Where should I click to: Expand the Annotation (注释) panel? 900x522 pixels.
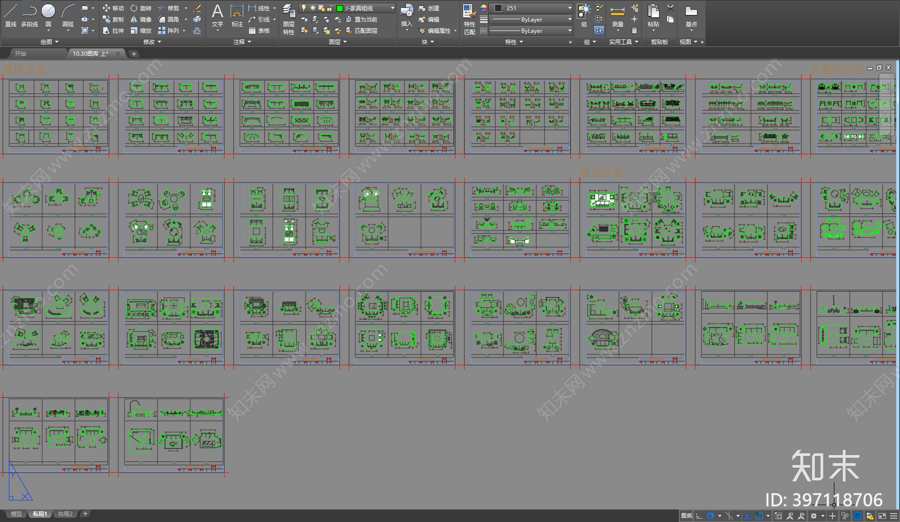click(x=242, y=42)
